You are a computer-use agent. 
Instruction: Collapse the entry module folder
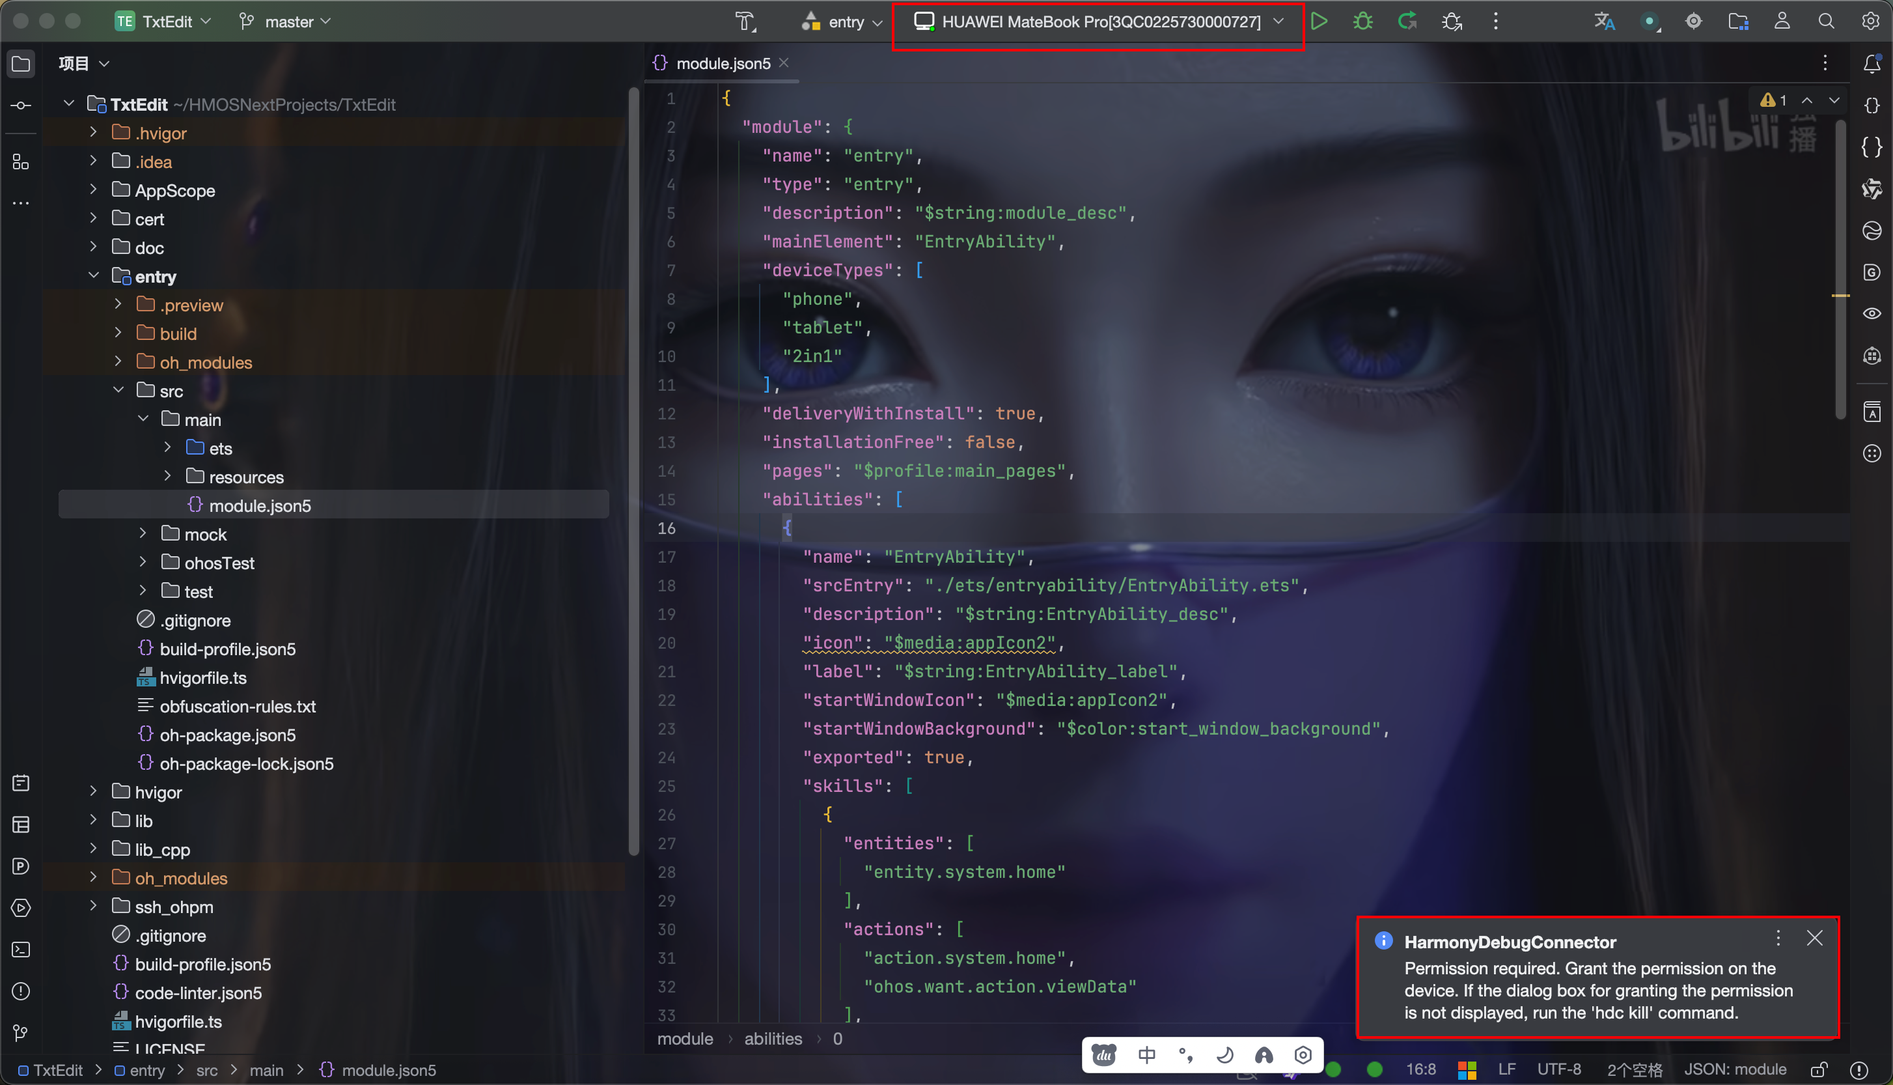(x=94, y=275)
